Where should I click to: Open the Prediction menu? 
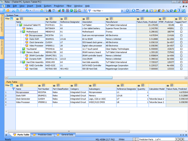59,6
